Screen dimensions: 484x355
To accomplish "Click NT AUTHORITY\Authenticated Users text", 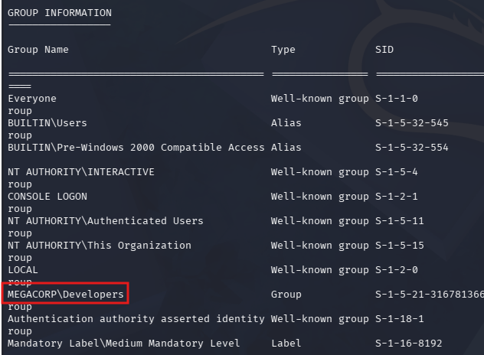I will click(105, 221).
